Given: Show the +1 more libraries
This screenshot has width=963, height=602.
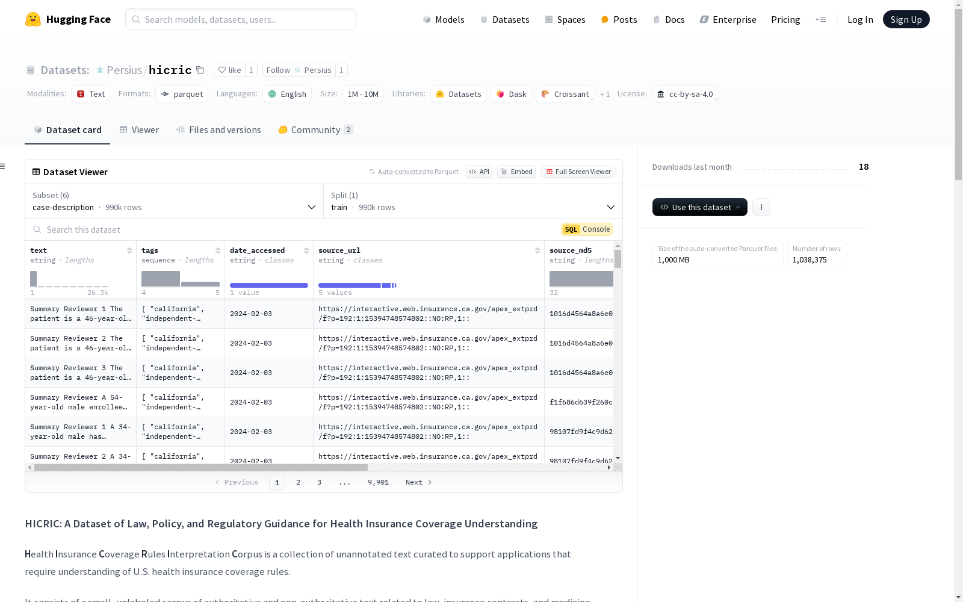Looking at the screenshot, I should point(605,94).
